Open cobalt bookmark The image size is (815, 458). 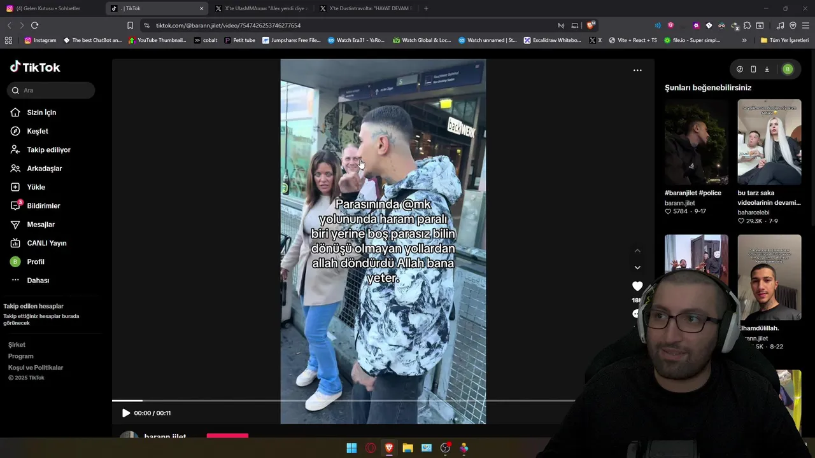206,40
